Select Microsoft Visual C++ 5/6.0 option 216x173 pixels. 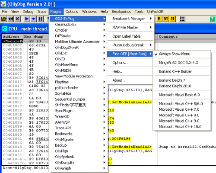tap(182, 104)
